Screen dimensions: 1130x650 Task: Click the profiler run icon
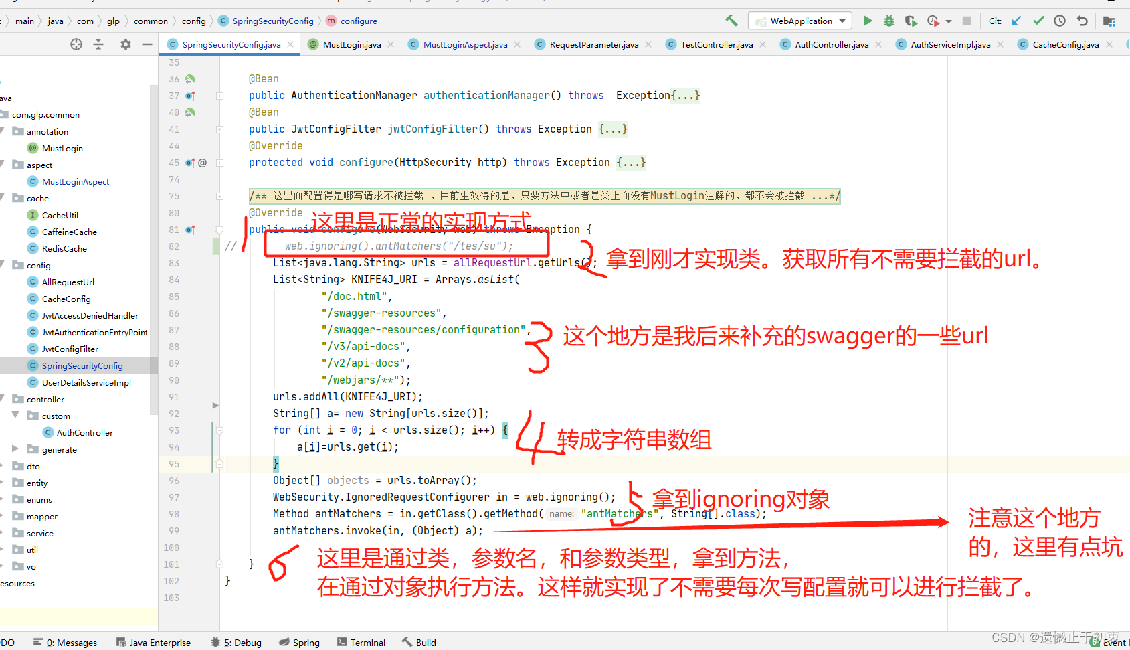[933, 21]
